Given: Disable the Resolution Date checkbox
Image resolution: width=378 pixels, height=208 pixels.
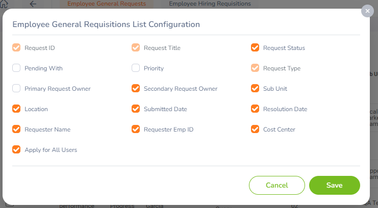Looking at the screenshot, I should pos(255,109).
